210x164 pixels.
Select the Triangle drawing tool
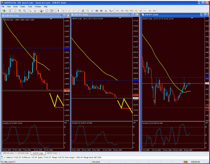[x=106, y=11]
